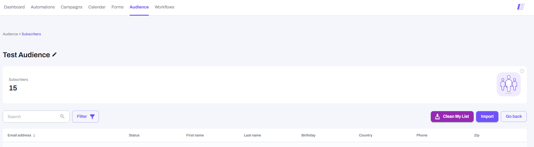
Task: Open the Calendar tab
Action: 97,7
